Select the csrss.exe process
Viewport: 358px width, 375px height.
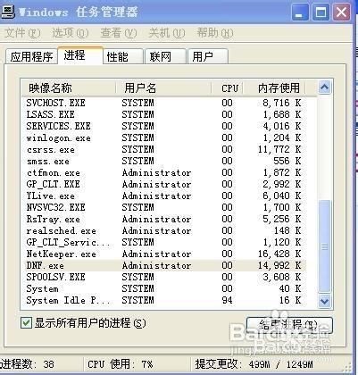click(x=163, y=149)
